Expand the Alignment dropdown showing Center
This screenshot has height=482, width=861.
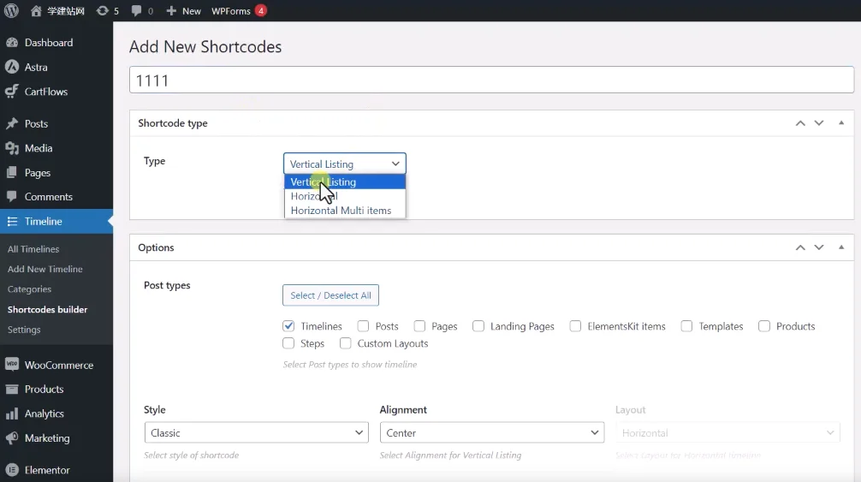click(491, 433)
